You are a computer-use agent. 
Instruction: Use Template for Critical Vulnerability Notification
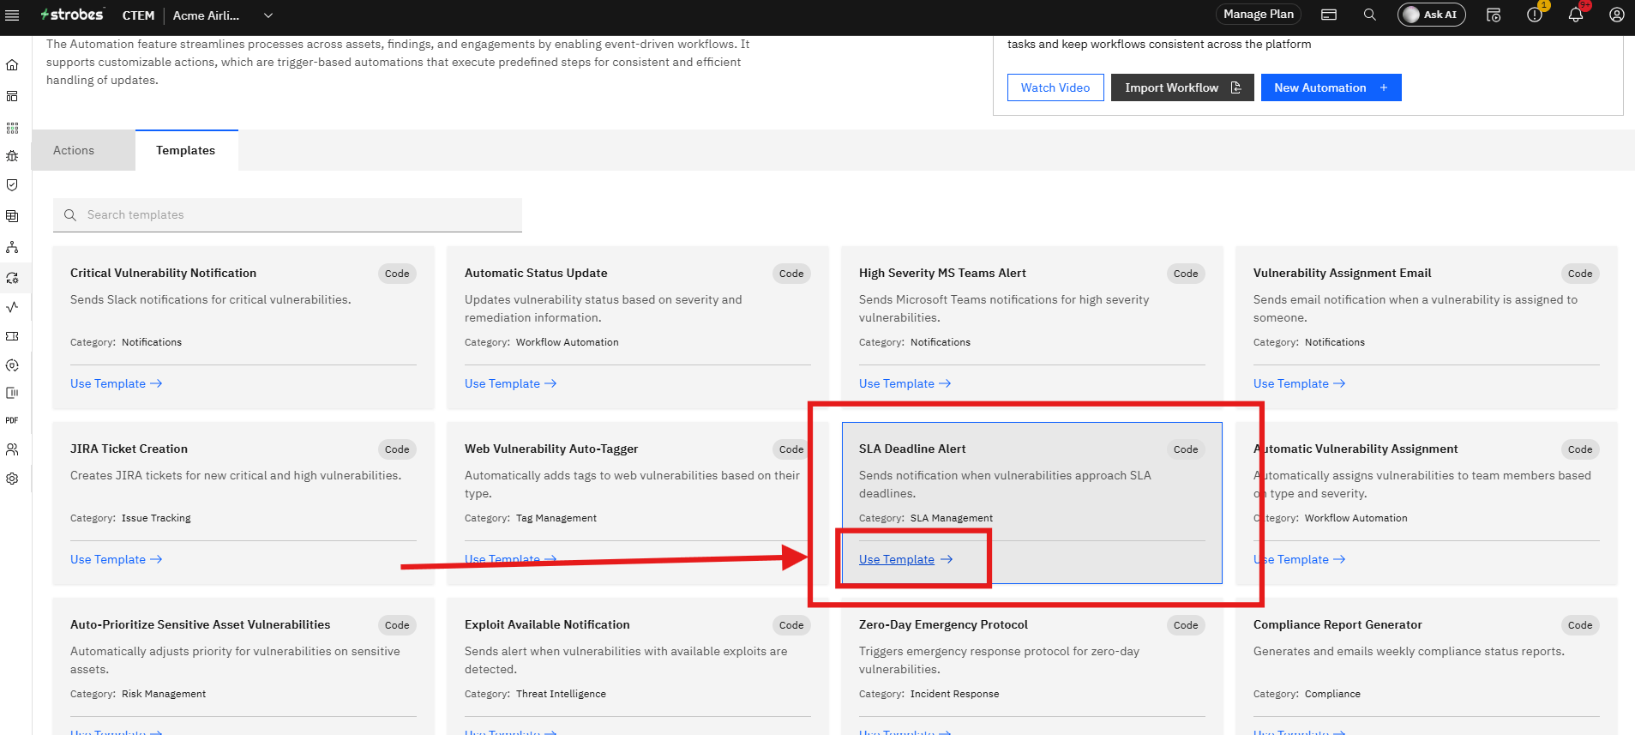[117, 383]
